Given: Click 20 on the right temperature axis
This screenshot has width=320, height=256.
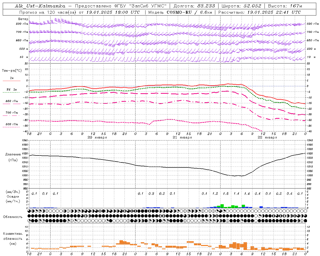Looking at the screenshot, I should click(x=308, y=64).
